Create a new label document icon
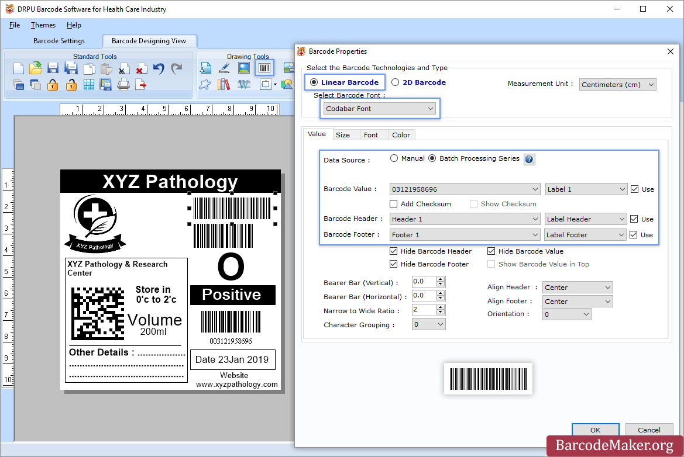Screen dimensions: 684x457 point(18,68)
